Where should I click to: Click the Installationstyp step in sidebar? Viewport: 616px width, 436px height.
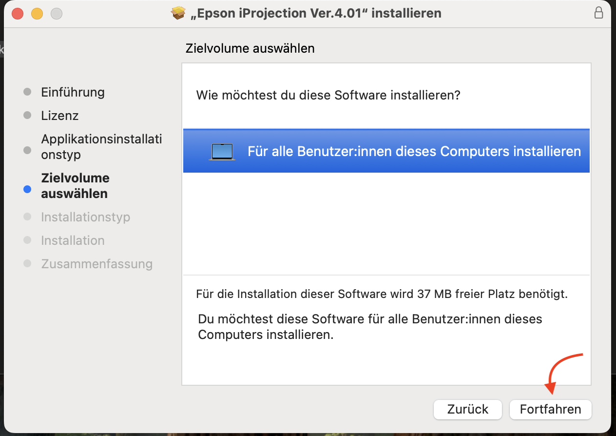tap(86, 217)
